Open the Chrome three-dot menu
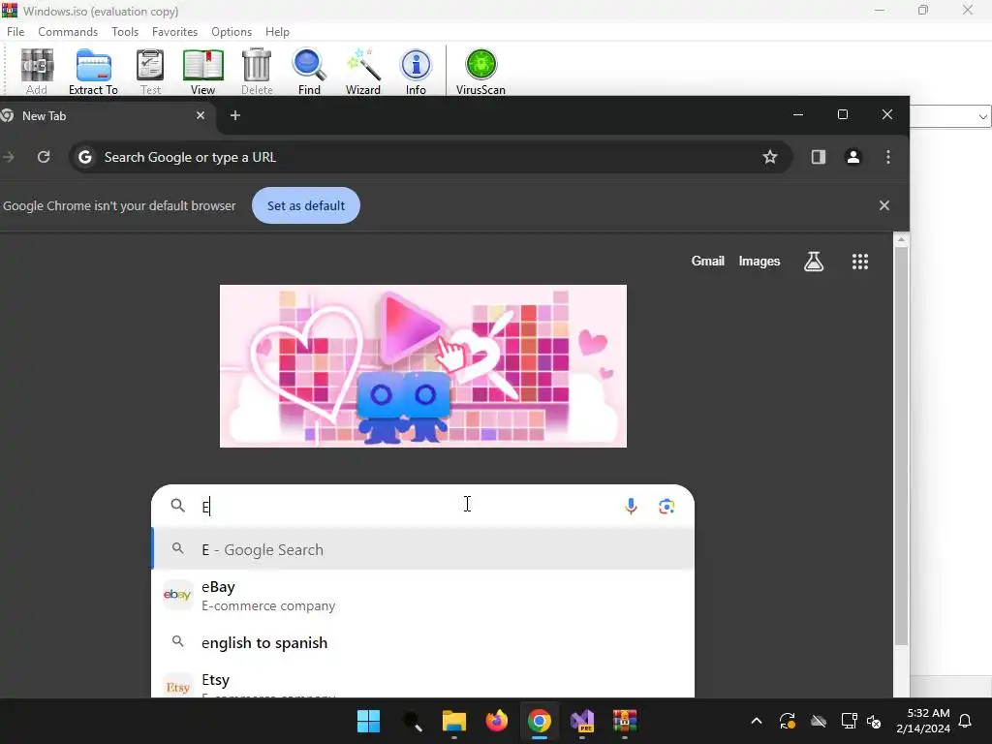Image resolution: width=992 pixels, height=744 pixels. 888,157
